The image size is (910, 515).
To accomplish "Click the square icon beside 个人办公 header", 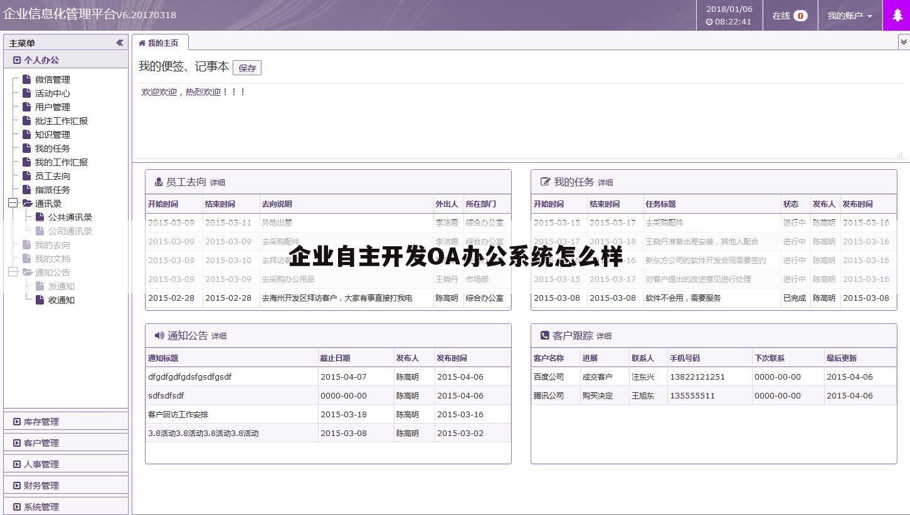I will (17, 60).
